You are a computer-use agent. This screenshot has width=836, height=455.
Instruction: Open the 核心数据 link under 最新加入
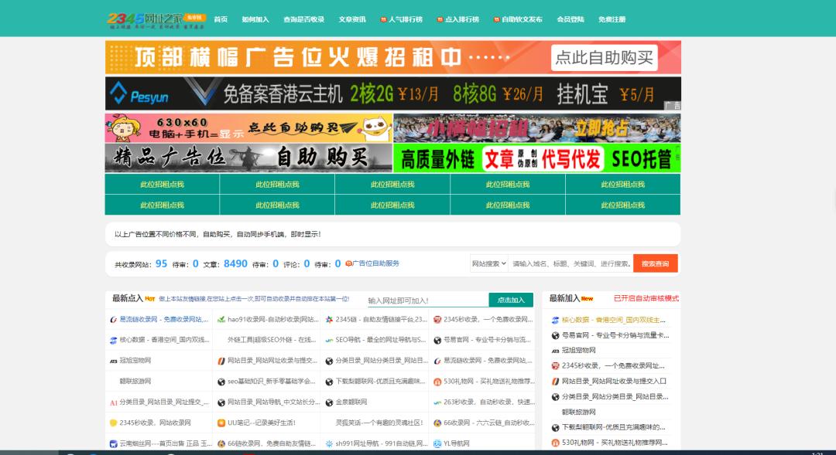coord(611,320)
